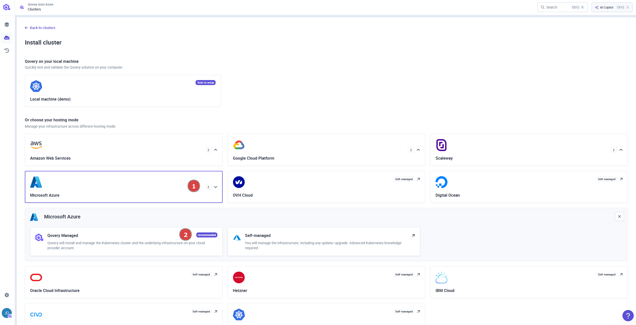This screenshot has width=636, height=325.
Task: Click the Kubernetes icon on Local machine card
Action: click(x=36, y=86)
